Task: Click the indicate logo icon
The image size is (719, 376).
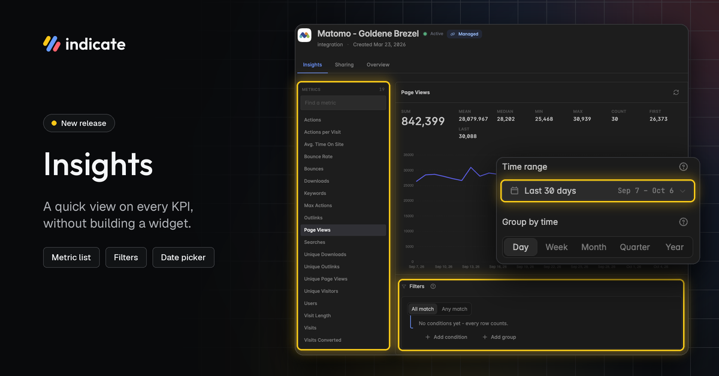Action: coord(52,44)
